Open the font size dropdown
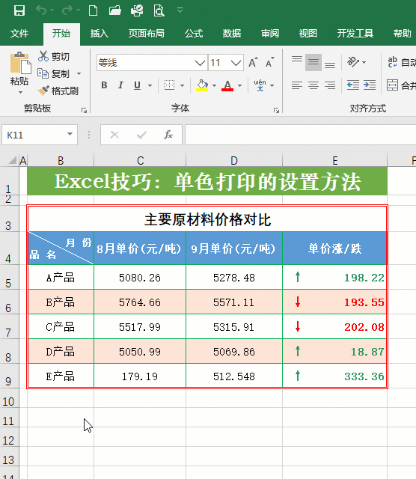Screen dimensions: 416x479 click(236, 63)
